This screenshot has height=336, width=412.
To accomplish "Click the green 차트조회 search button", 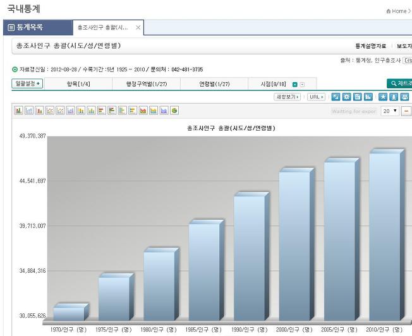I will point(399,83).
